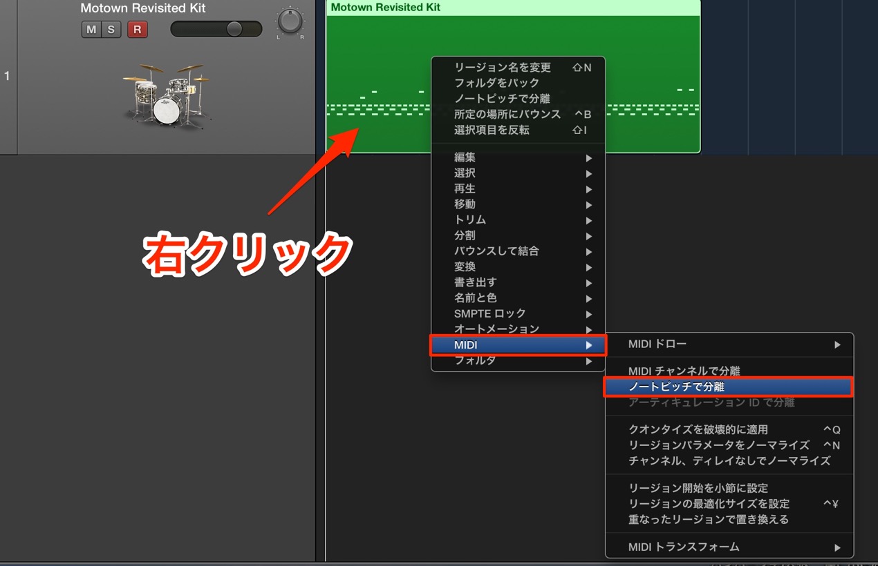Choose 所定の場所にバウンス menu entry
This screenshot has height=566, width=878.
click(x=519, y=114)
